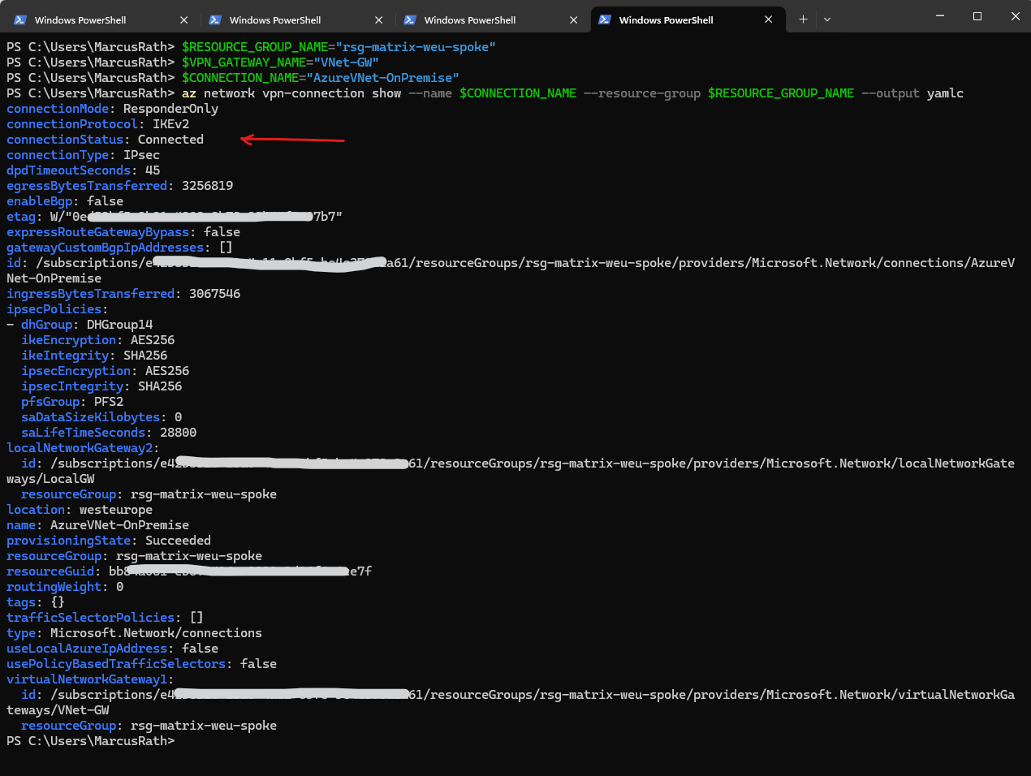This screenshot has height=776, width=1031.
Task: Click the "virtualNetworkGateway1" key
Action: [87, 679]
